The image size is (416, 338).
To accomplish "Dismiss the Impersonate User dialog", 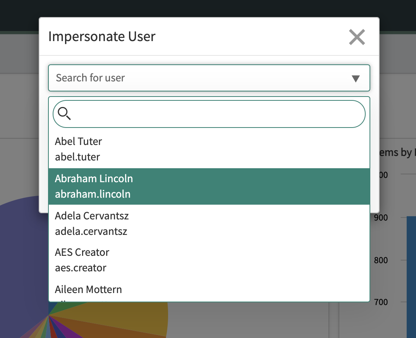I will 357,37.
